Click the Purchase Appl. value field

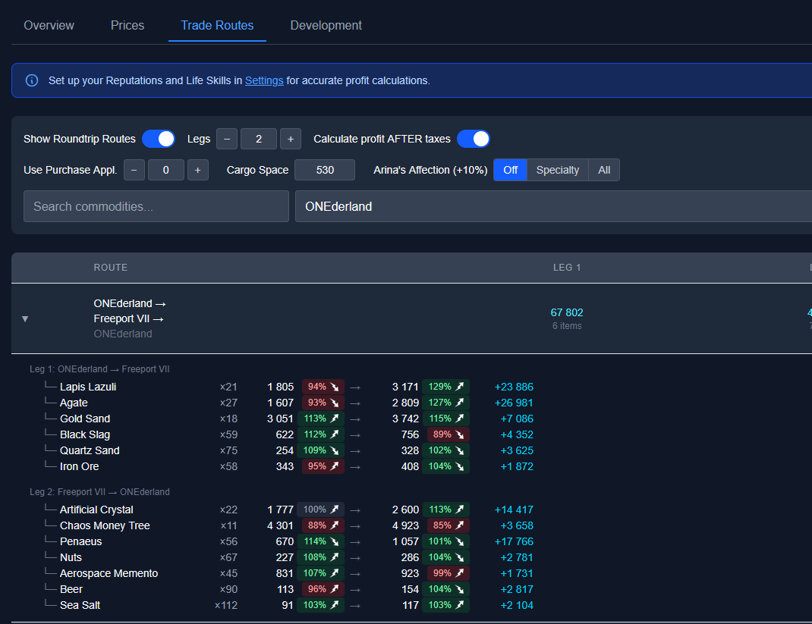click(166, 171)
